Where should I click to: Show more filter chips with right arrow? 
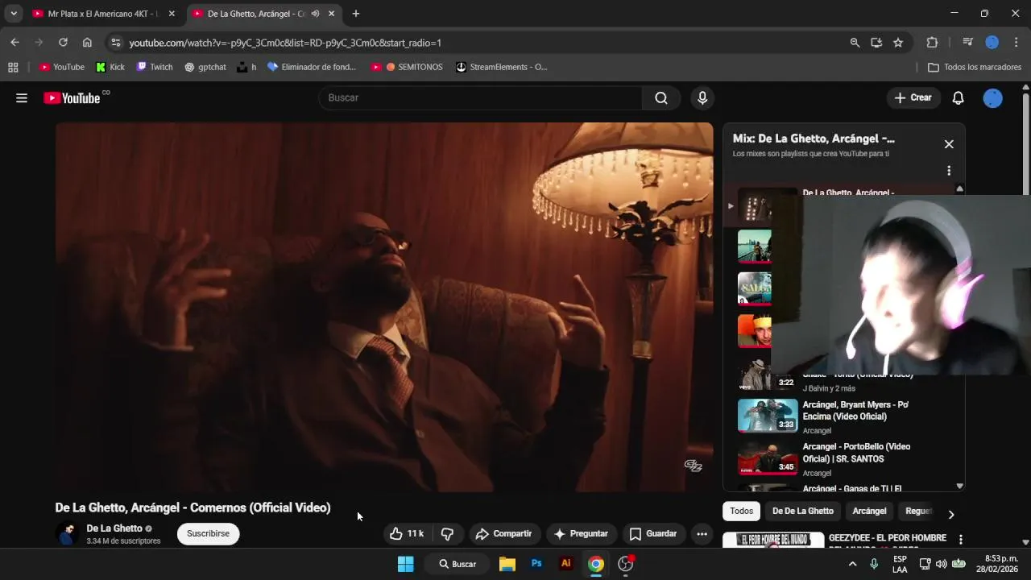click(950, 514)
